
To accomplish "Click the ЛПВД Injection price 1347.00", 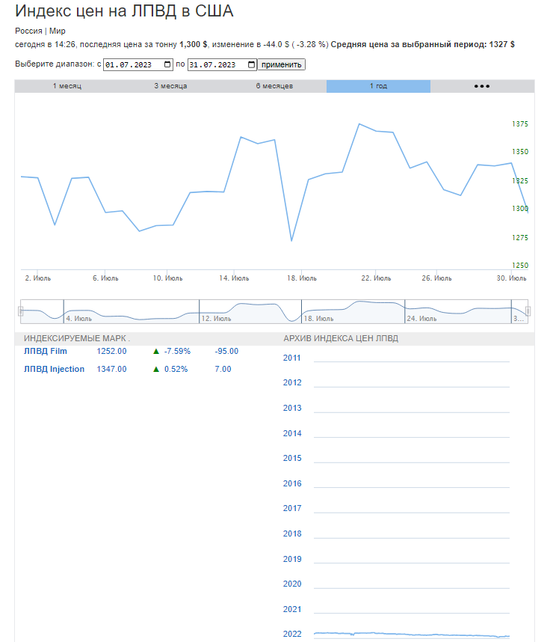I will 111,370.
